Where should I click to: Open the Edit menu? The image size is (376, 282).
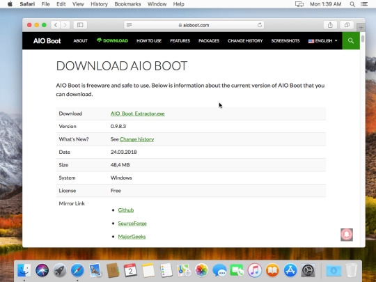pyautogui.click(x=61, y=4)
